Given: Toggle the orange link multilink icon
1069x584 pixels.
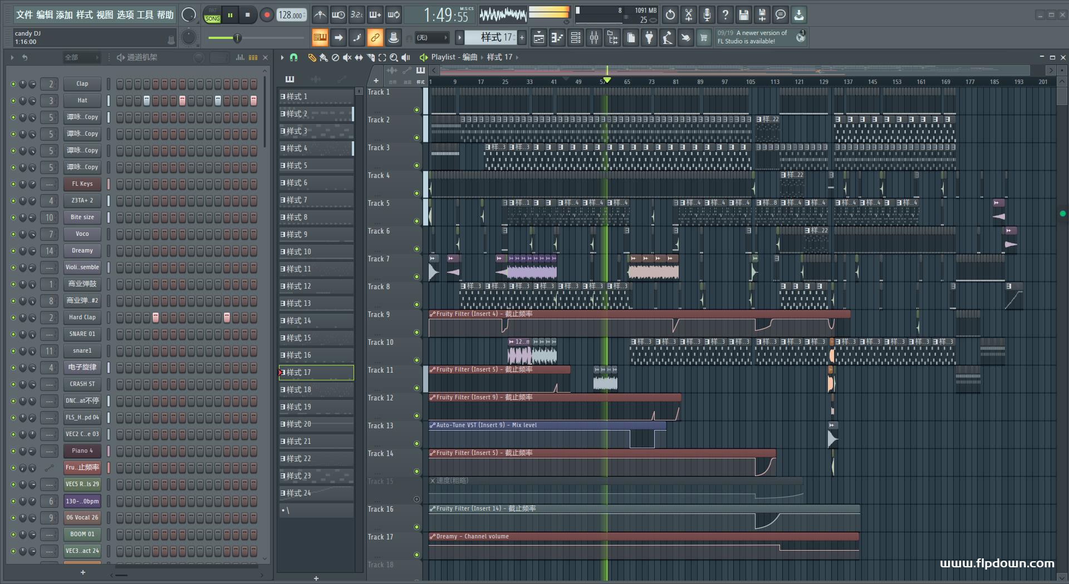Looking at the screenshot, I should 375,37.
